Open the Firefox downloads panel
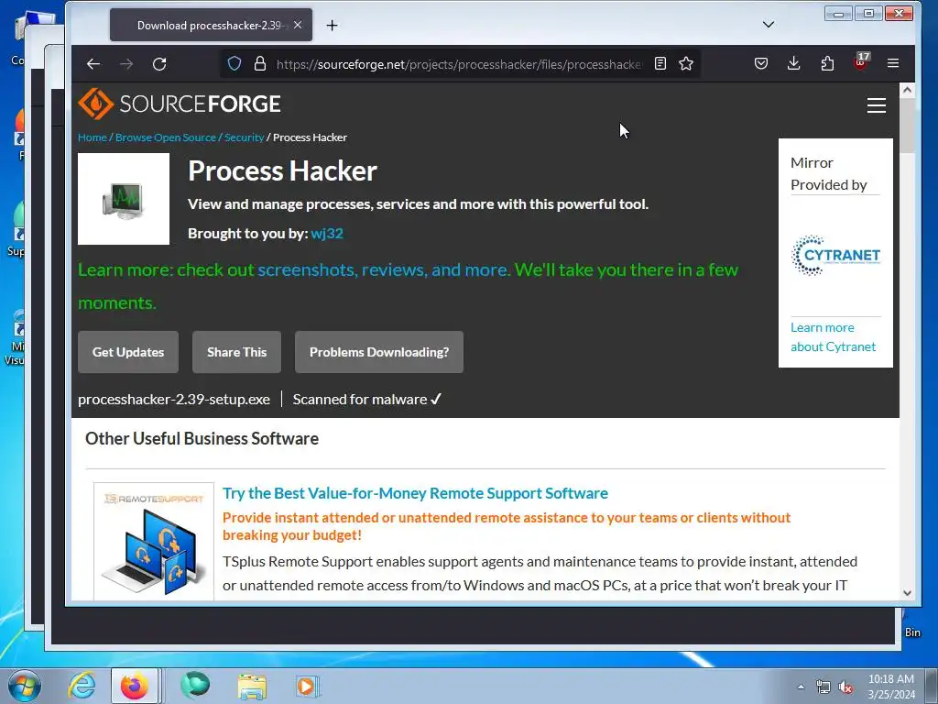Viewport: 938px width, 704px height. pyautogui.click(x=794, y=63)
